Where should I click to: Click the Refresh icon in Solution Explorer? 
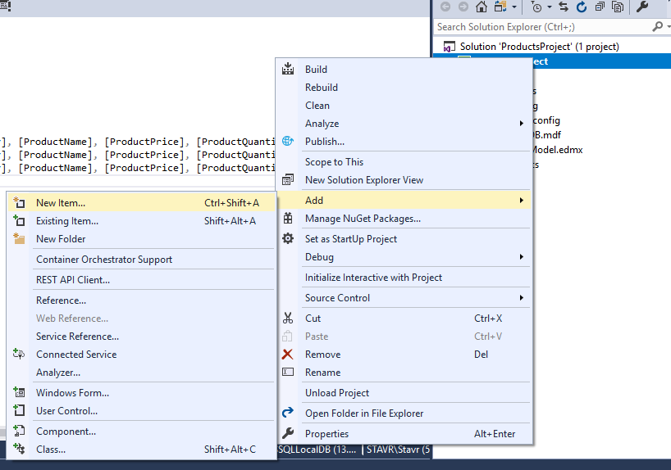click(581, 7)
